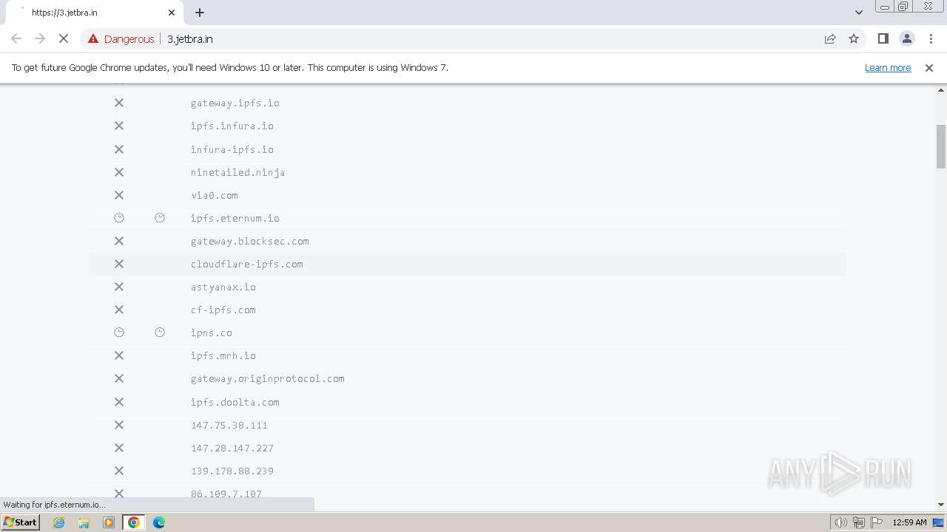This screenshot has width=947, height=532.
Task: Open a new tab
Action: pos(200,13)
